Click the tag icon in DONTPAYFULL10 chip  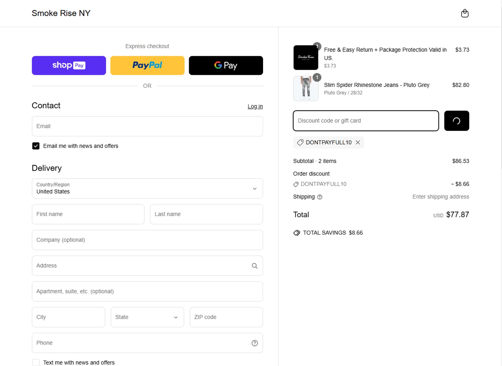(x=300, y=142)
